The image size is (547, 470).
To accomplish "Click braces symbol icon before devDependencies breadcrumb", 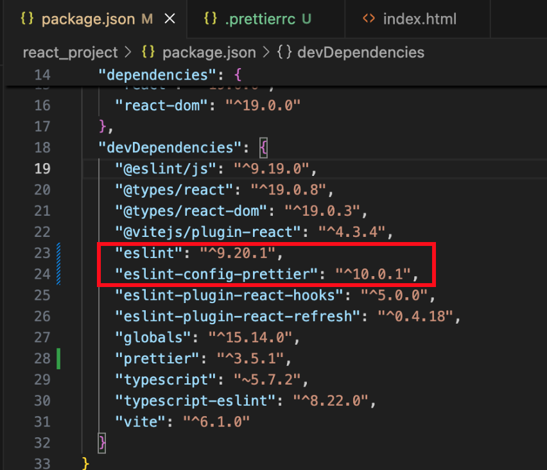I will (284, 53).
